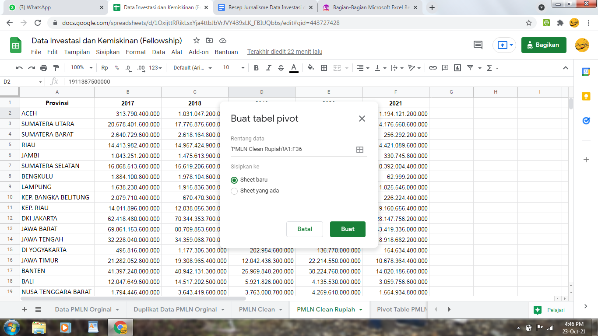
Task: Select the 'Sheet yang ada' radio option
Action: (234, 191)
